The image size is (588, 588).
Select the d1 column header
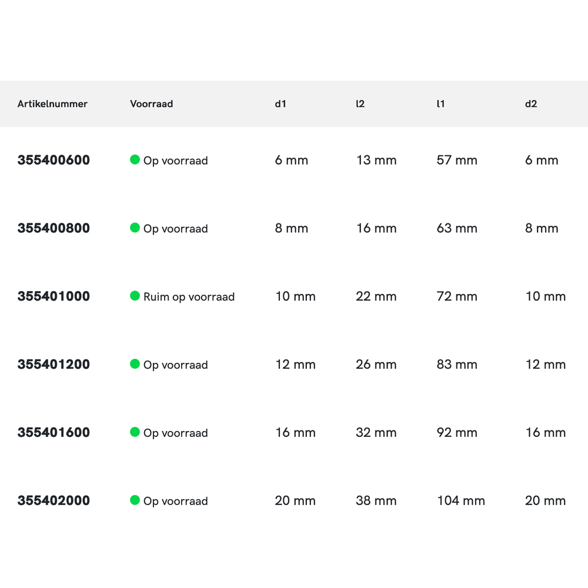[280, 104]
